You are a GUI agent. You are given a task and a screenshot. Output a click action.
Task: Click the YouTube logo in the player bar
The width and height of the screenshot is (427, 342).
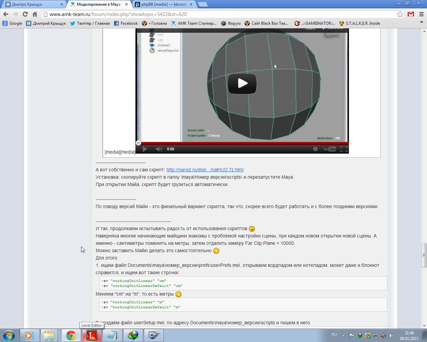click(x=329, y=149)
